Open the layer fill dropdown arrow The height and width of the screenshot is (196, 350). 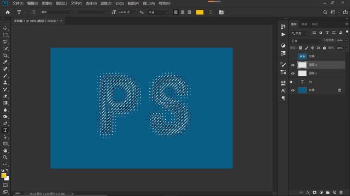pos(346,48)
